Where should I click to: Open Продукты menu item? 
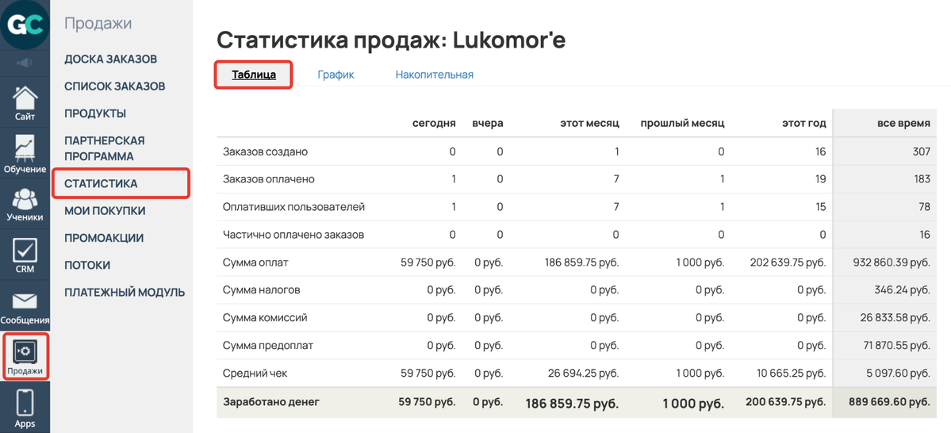pos(95,114)
